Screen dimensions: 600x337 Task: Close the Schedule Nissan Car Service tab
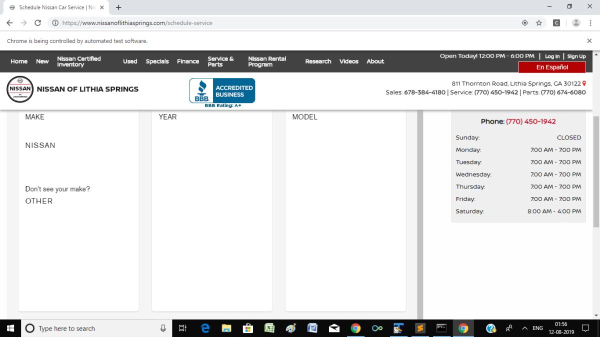pyautogui.click(x=101, y=7)
